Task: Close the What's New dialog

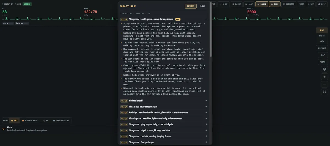Action: pyautogui.click(x=202, y=6)
